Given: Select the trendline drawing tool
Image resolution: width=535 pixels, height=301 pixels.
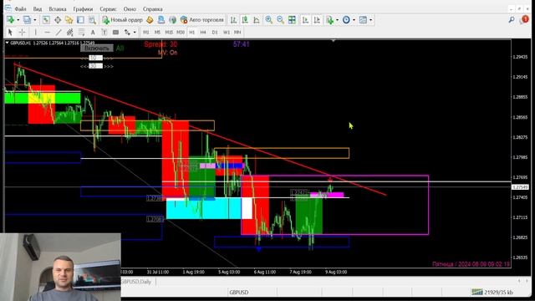Looking at the screenshot, I should click(59, 32).
